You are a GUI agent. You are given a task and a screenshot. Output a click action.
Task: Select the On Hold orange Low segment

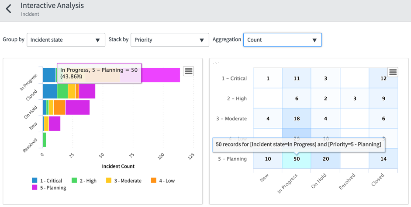click(59, 108)
